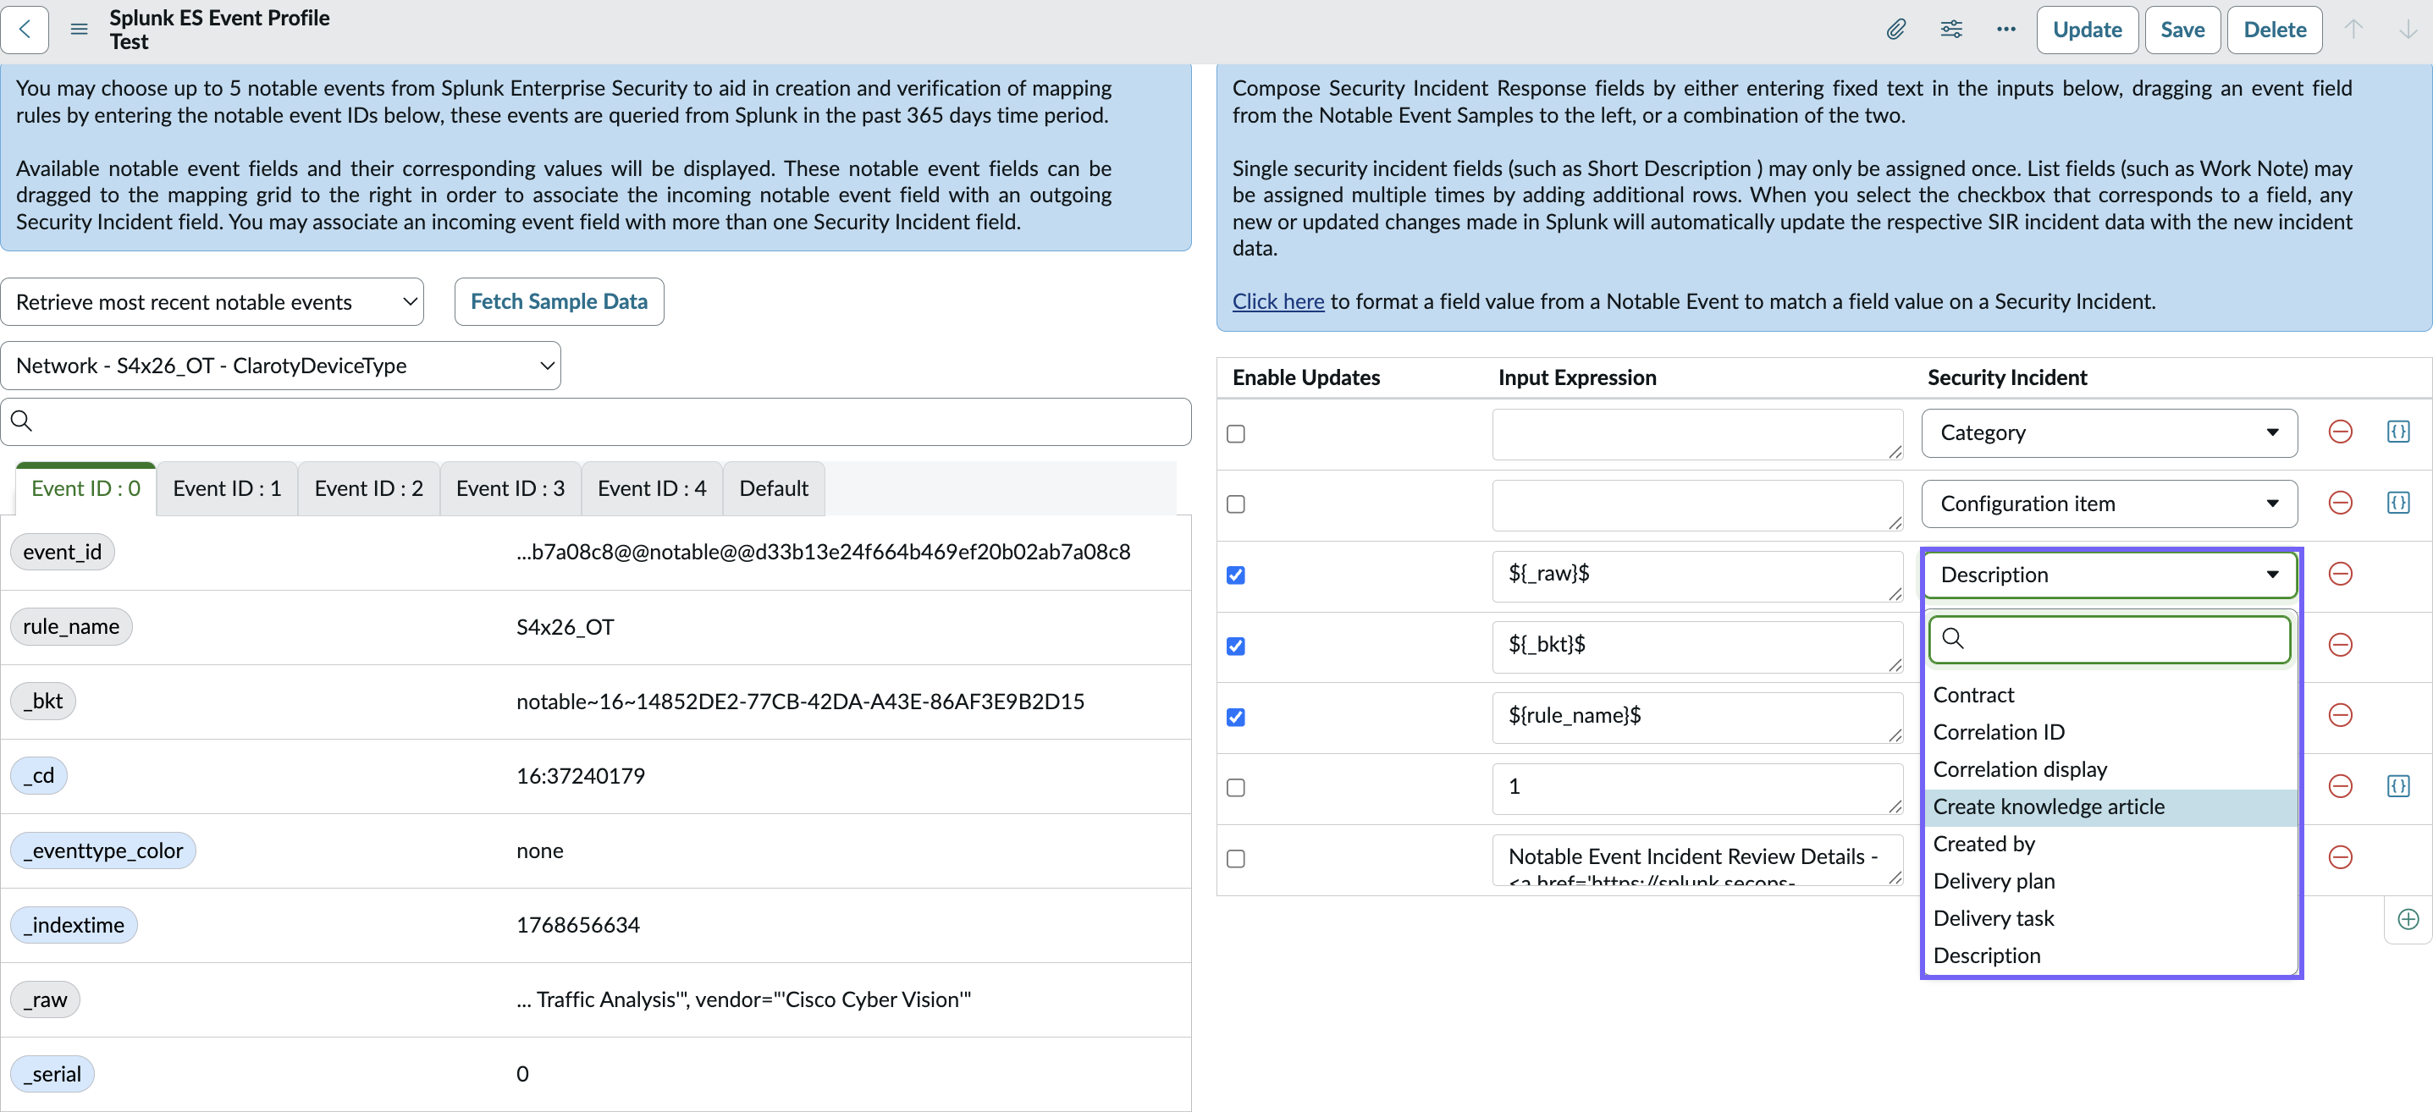
Task: Uncheck updates for the ${_bkt}$ row
Action: click(1235, 647)
